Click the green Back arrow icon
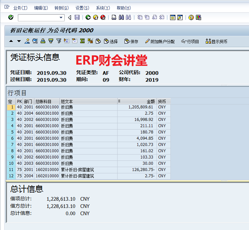The width and height of the screenshot is (249, 230). 88,17
